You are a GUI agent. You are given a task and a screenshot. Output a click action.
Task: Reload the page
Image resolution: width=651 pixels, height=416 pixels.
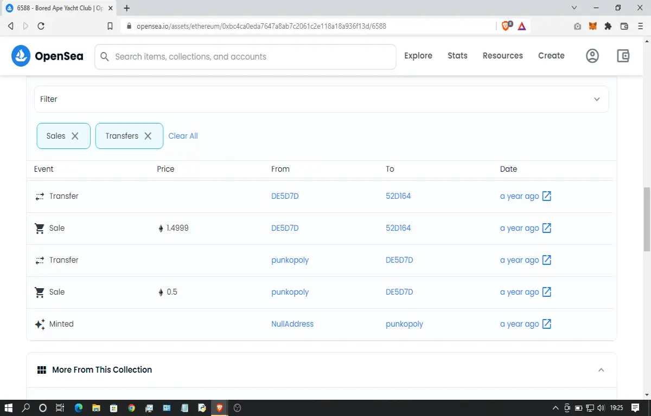(x=41, y=26)
